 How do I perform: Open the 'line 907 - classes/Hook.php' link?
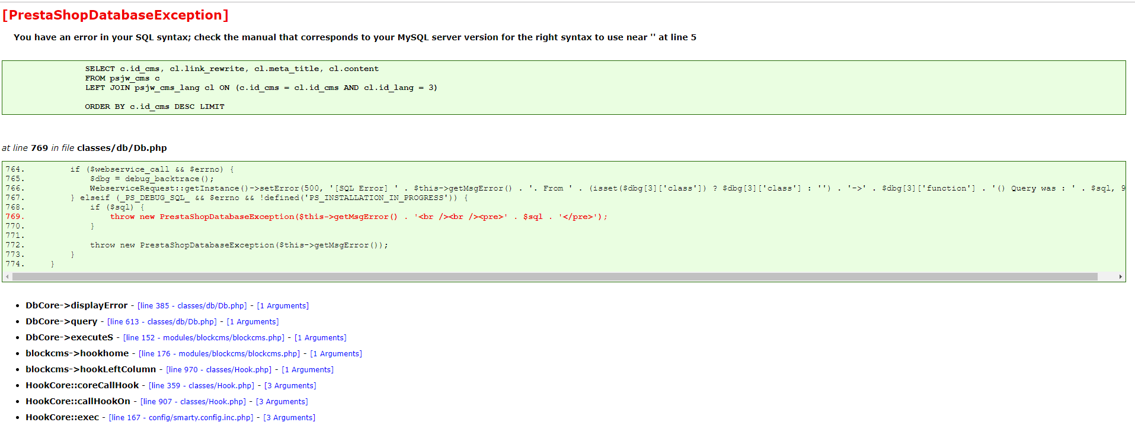(x=193, y=402)
